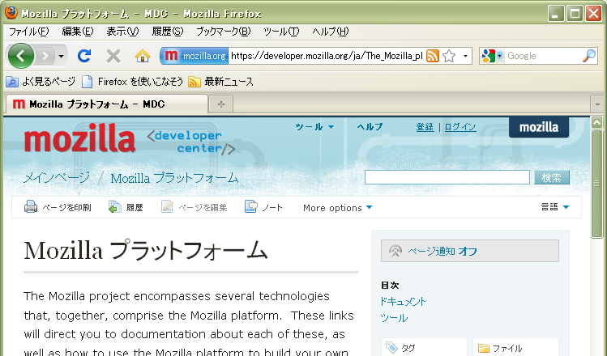Click the 履歴 page history icon

[115, 207]
